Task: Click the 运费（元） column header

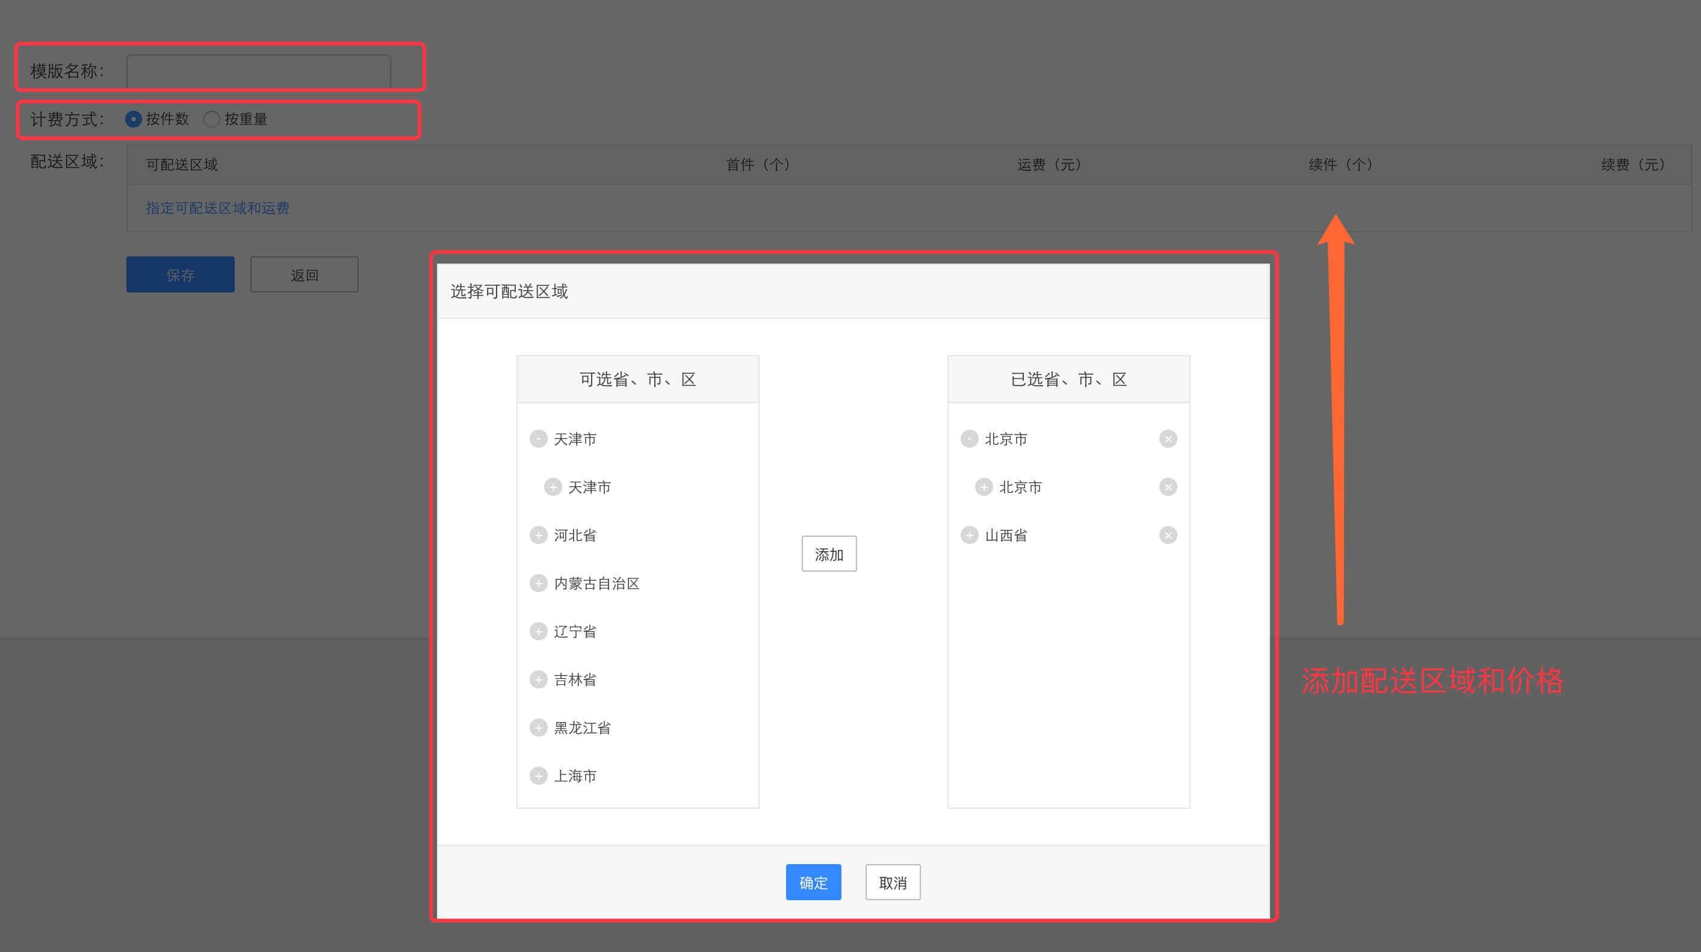Action: 1049,165
